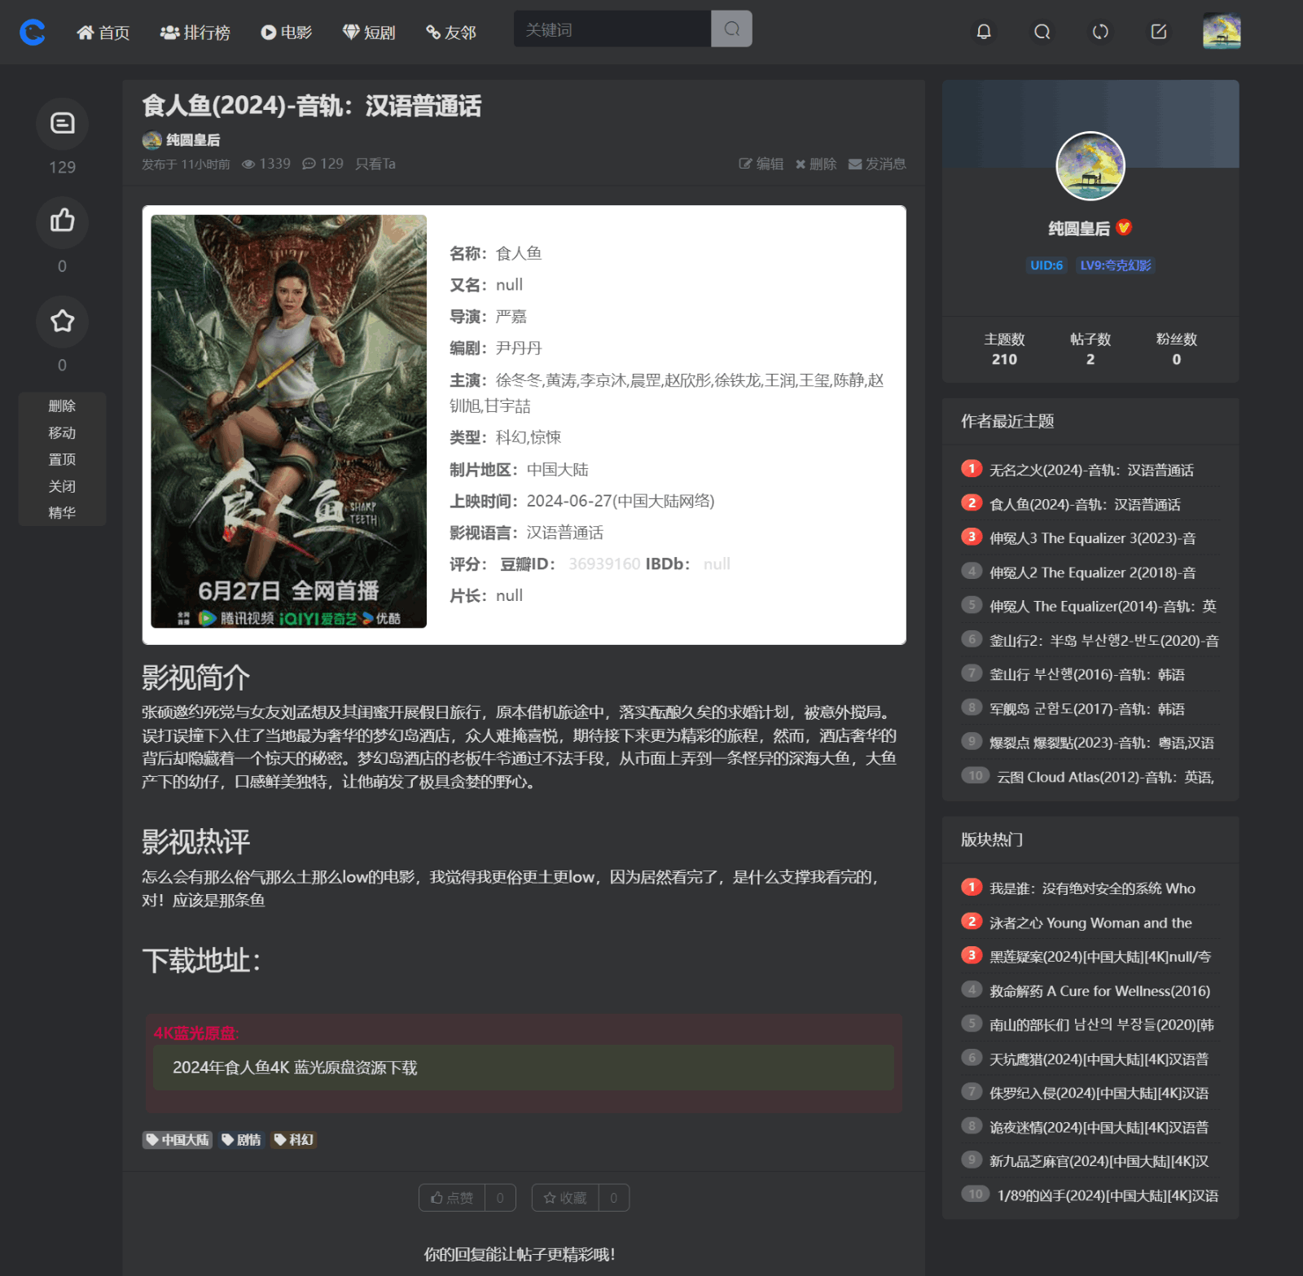The width and height of the screenshot is (1303, 1276).
Task: Click the sidebar thumbs-up like icon
Action: click(63, 221)
